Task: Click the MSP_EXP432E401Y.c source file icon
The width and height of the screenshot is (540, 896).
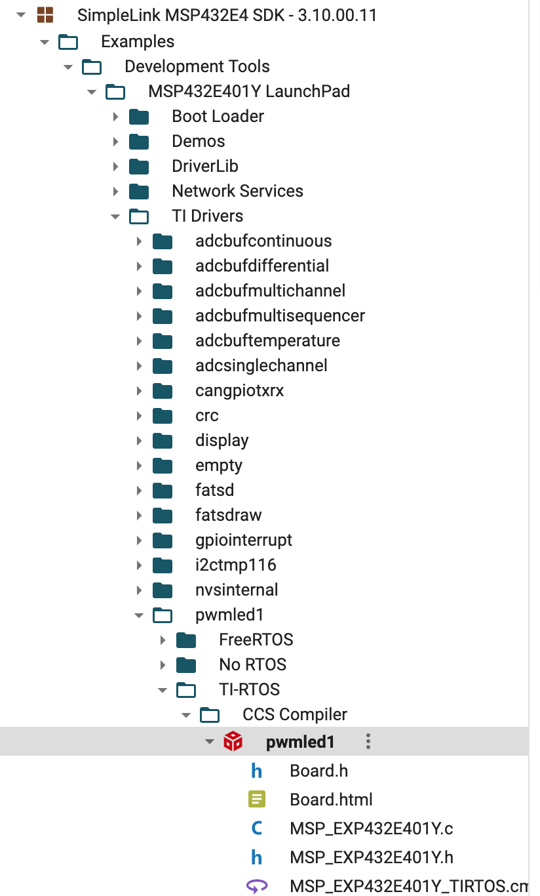Action: tap(257, 828)
